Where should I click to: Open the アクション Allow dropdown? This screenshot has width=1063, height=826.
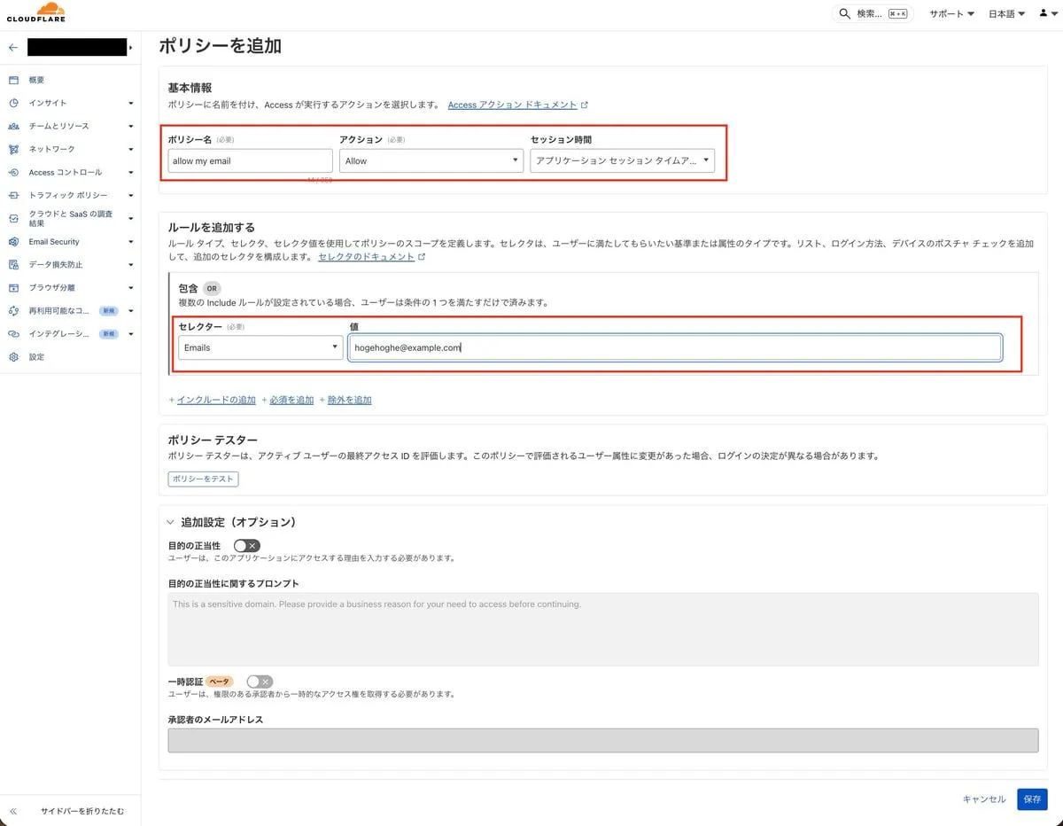tap(431, 160)
